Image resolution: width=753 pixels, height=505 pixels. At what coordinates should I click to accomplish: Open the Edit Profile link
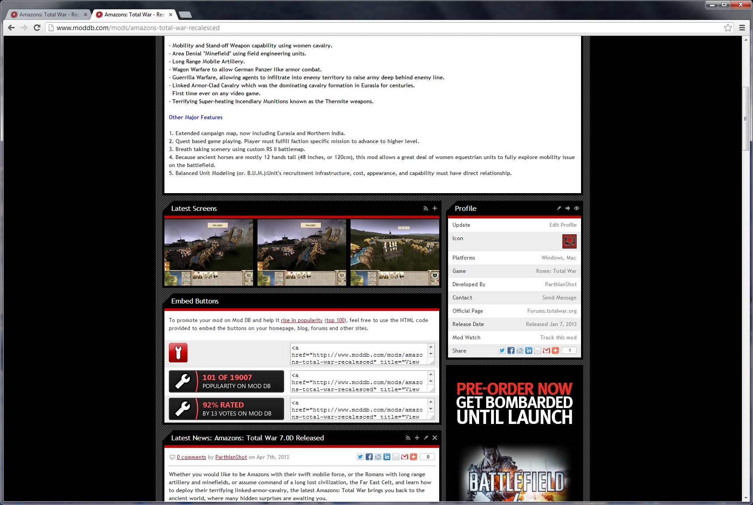(x=563, y=225)
